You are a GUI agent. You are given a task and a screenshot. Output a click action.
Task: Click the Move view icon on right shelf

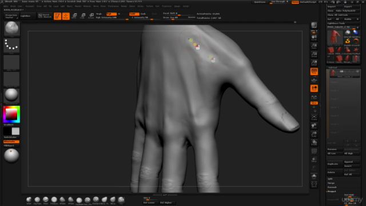[314, 126]
